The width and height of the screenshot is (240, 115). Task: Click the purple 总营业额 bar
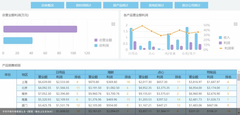pos(40,29)
